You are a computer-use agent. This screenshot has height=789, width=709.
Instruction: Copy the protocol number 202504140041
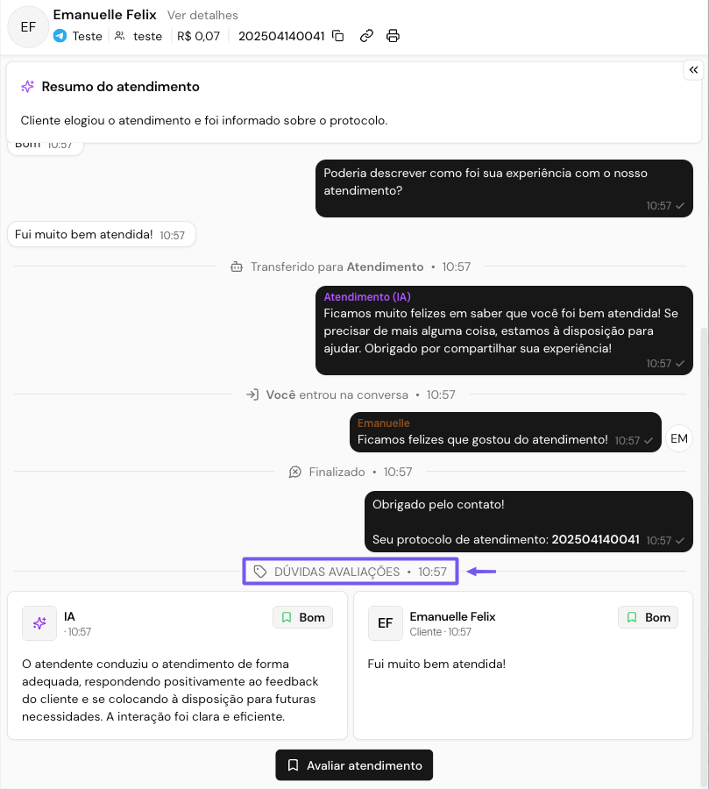(338, 36)
